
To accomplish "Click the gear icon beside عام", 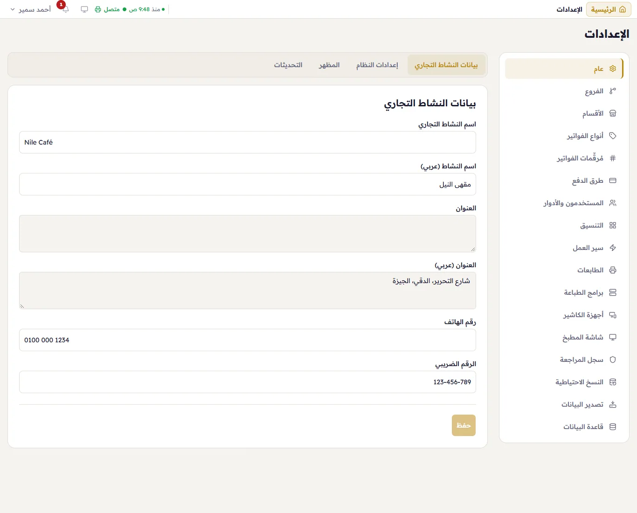I will (x=613, y=69).
